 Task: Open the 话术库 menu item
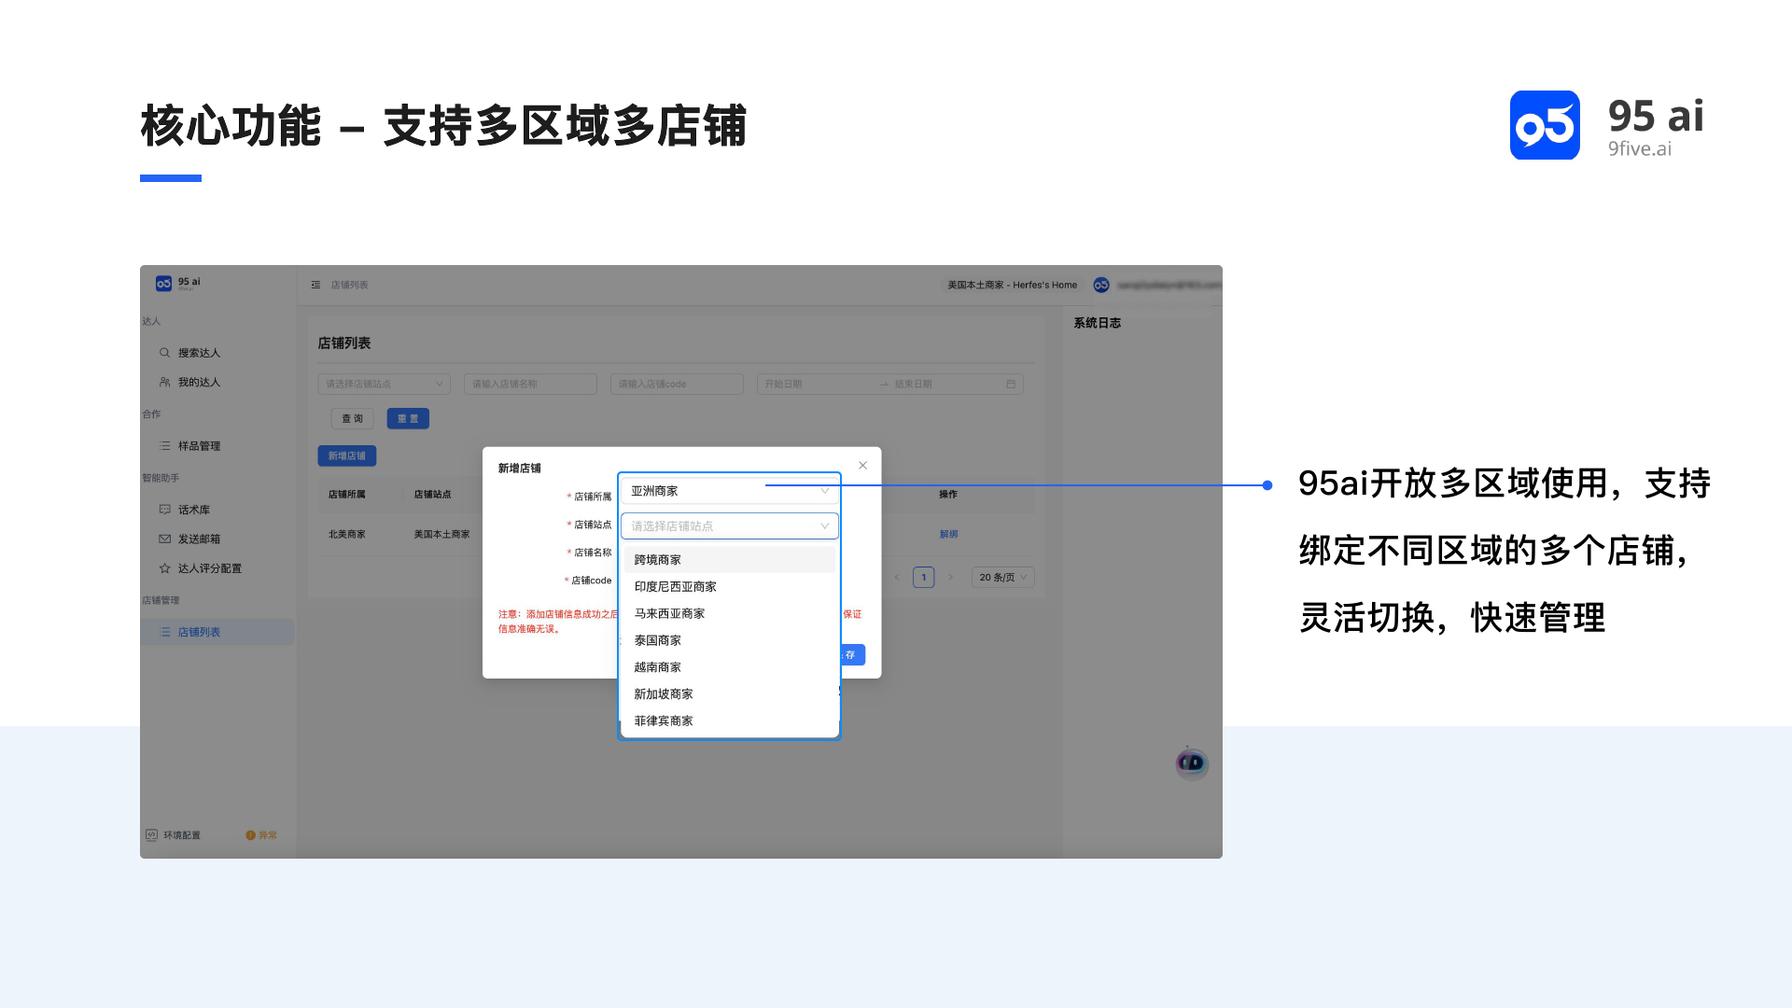pyautogui.click(x=194, y=510)
